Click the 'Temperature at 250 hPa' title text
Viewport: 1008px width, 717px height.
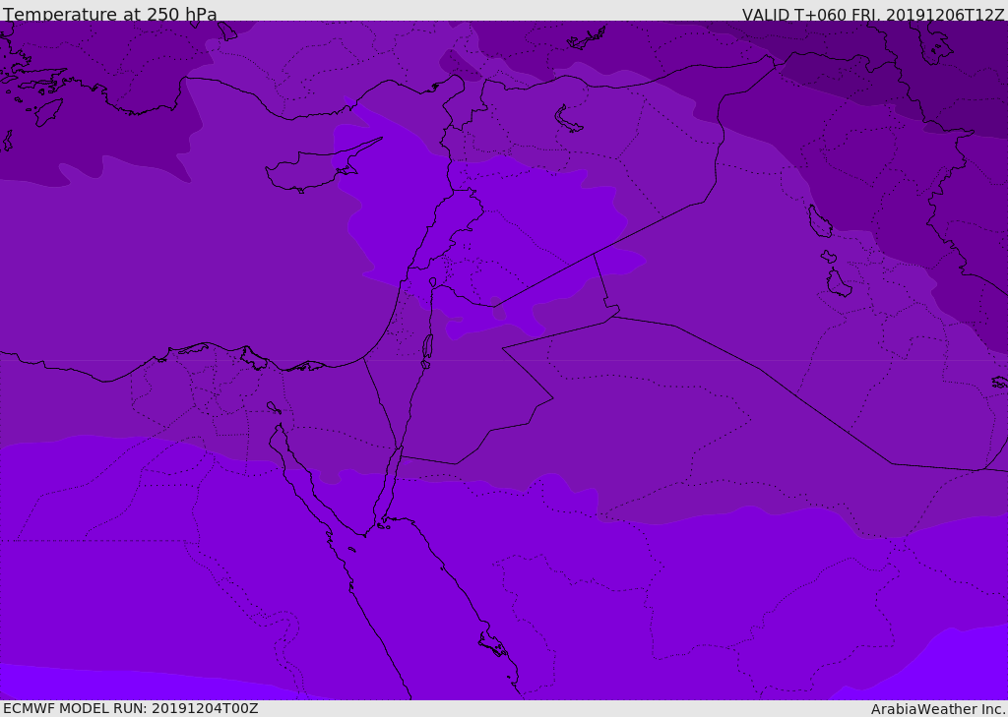[110, 14]
